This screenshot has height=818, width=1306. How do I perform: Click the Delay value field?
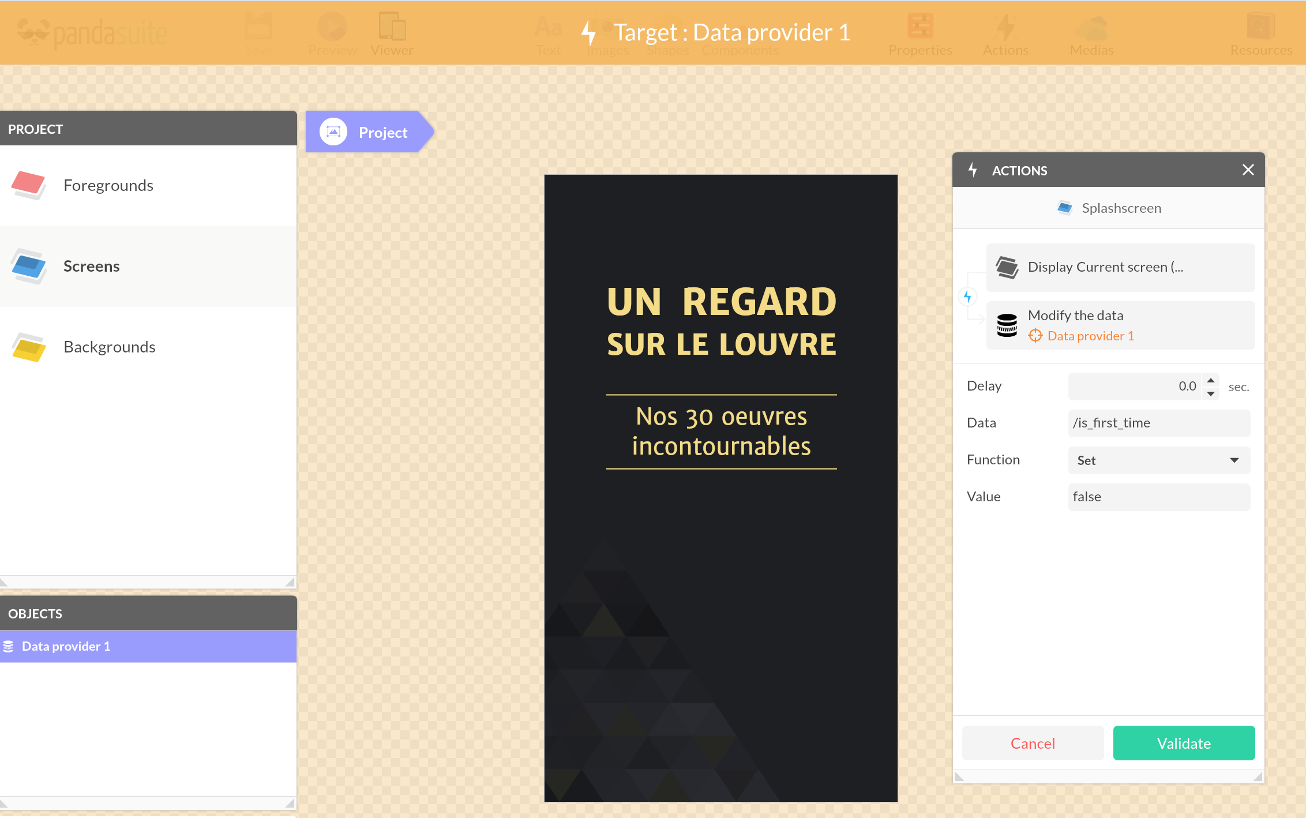1135,386
